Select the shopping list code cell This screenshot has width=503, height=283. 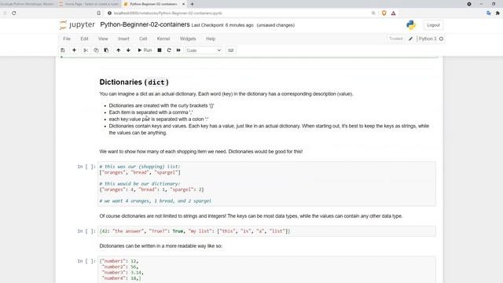click(x=266, y=183)
